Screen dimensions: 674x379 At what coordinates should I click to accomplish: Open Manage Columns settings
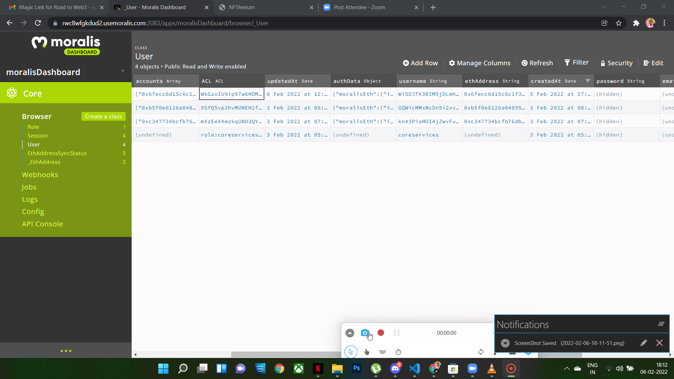pos(480,63)
